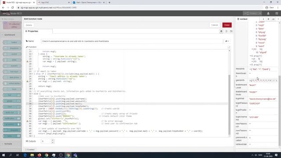Click the Done button
281x158 pixels.
[x=227, y=25]
